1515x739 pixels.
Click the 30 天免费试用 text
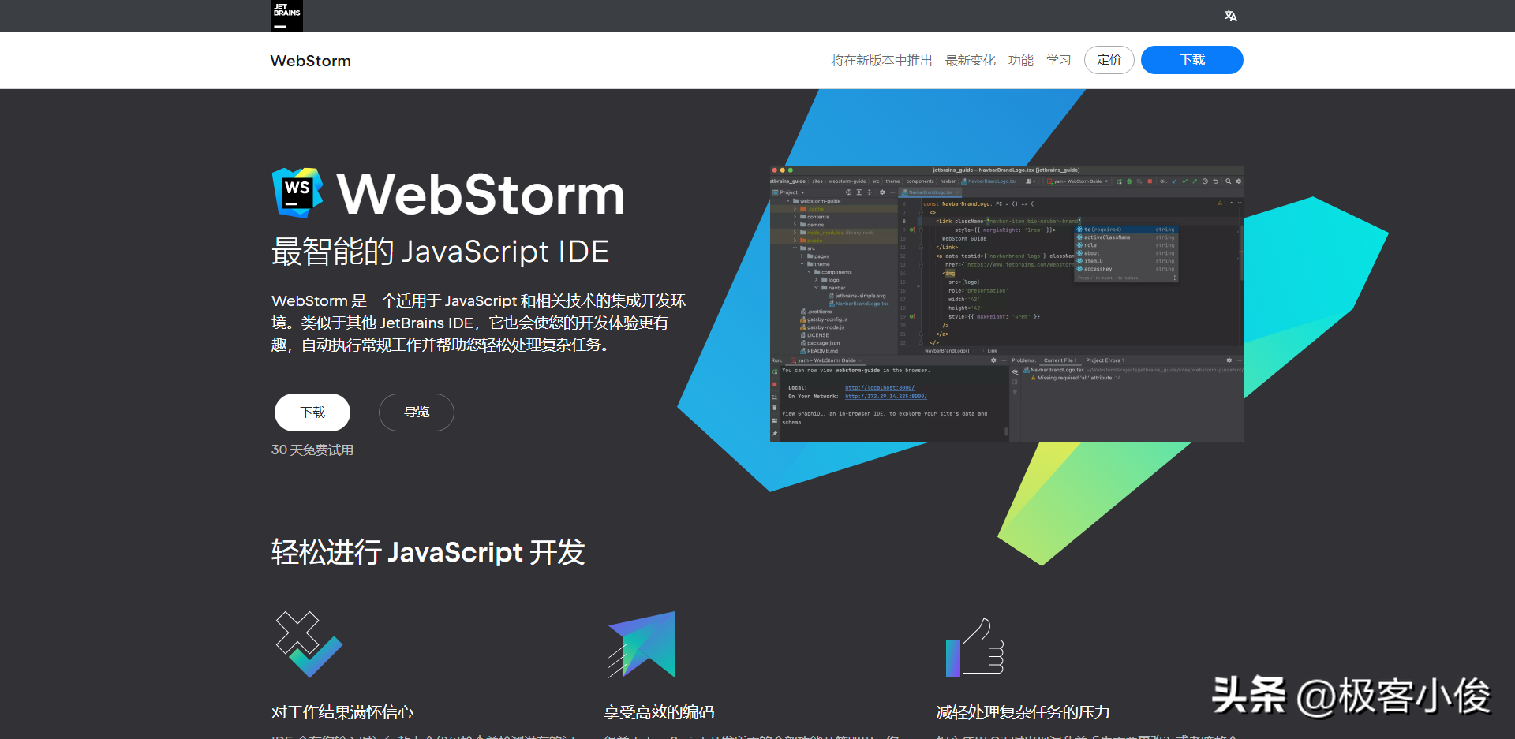pos(312,450)
